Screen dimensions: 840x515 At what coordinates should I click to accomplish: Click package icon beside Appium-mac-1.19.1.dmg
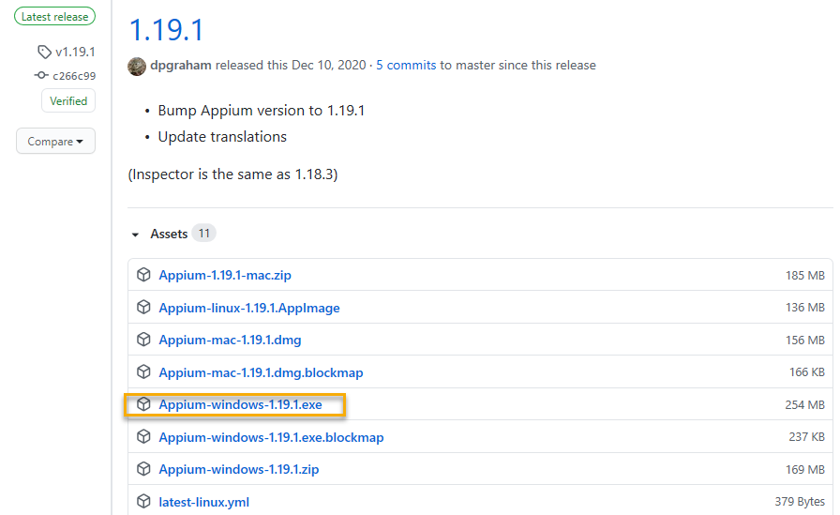pyautogui.click(x=143, y=340)
